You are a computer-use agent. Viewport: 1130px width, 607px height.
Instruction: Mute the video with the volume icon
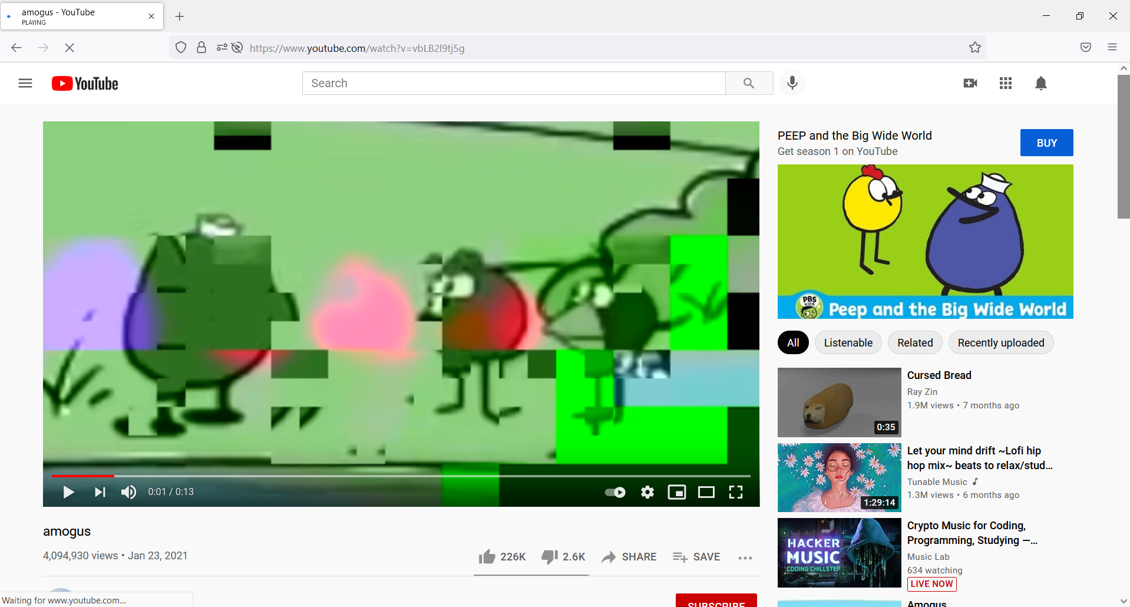click(x=128, y=492)
